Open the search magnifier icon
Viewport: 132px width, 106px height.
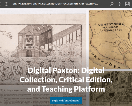point(112,4)
